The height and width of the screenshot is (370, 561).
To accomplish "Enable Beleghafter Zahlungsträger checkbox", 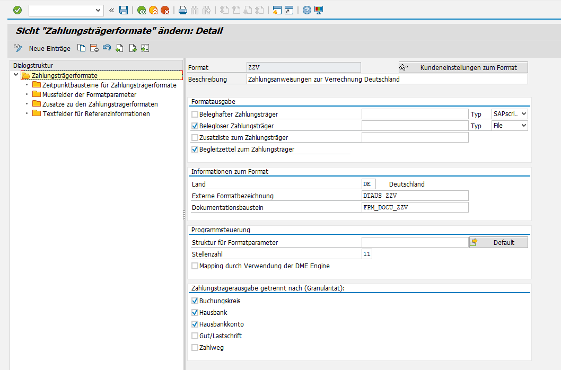I will 195,114.
